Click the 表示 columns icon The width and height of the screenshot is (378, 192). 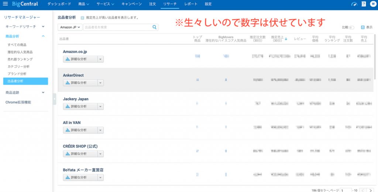click(362, 27)
